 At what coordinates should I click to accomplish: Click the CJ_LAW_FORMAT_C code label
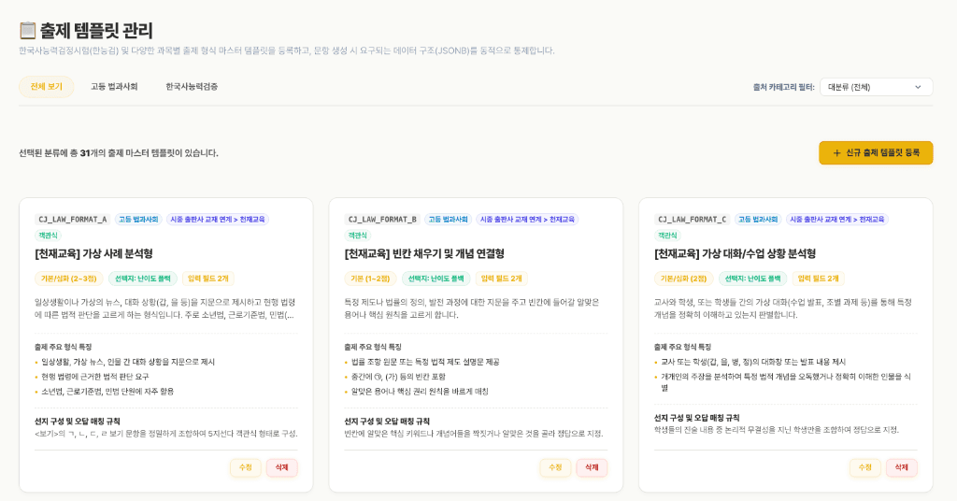(693, 219)
